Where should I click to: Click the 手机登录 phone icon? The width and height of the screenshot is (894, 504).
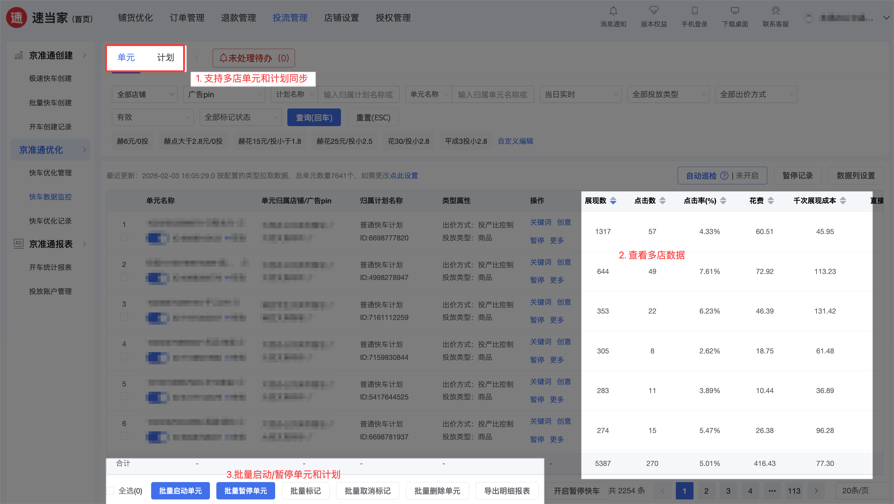point(694,11)
